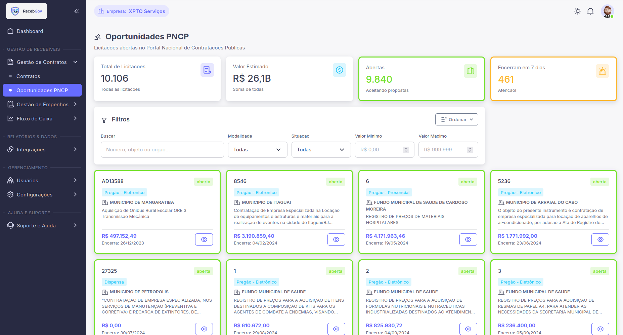Image resolution: width=623 pixels, height=335 pixels.
Task: Open user avatar profile menu
Action: pyautogui.click(x=607, y=11)
